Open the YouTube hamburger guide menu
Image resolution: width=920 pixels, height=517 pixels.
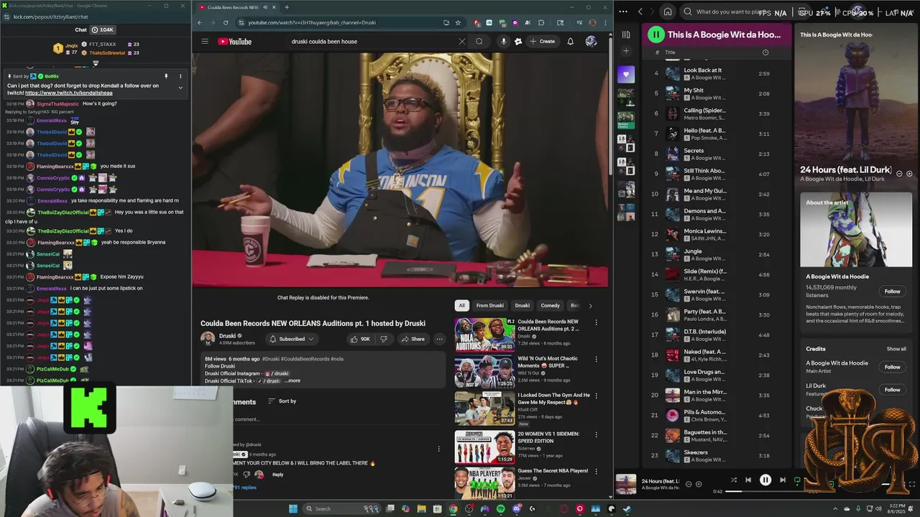tap(205, 42)
